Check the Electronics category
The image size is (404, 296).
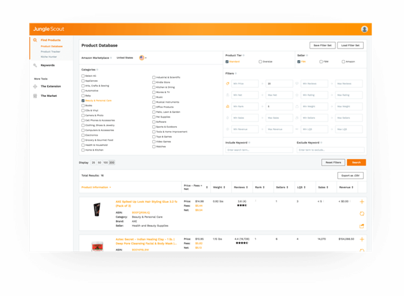[83, 135]
